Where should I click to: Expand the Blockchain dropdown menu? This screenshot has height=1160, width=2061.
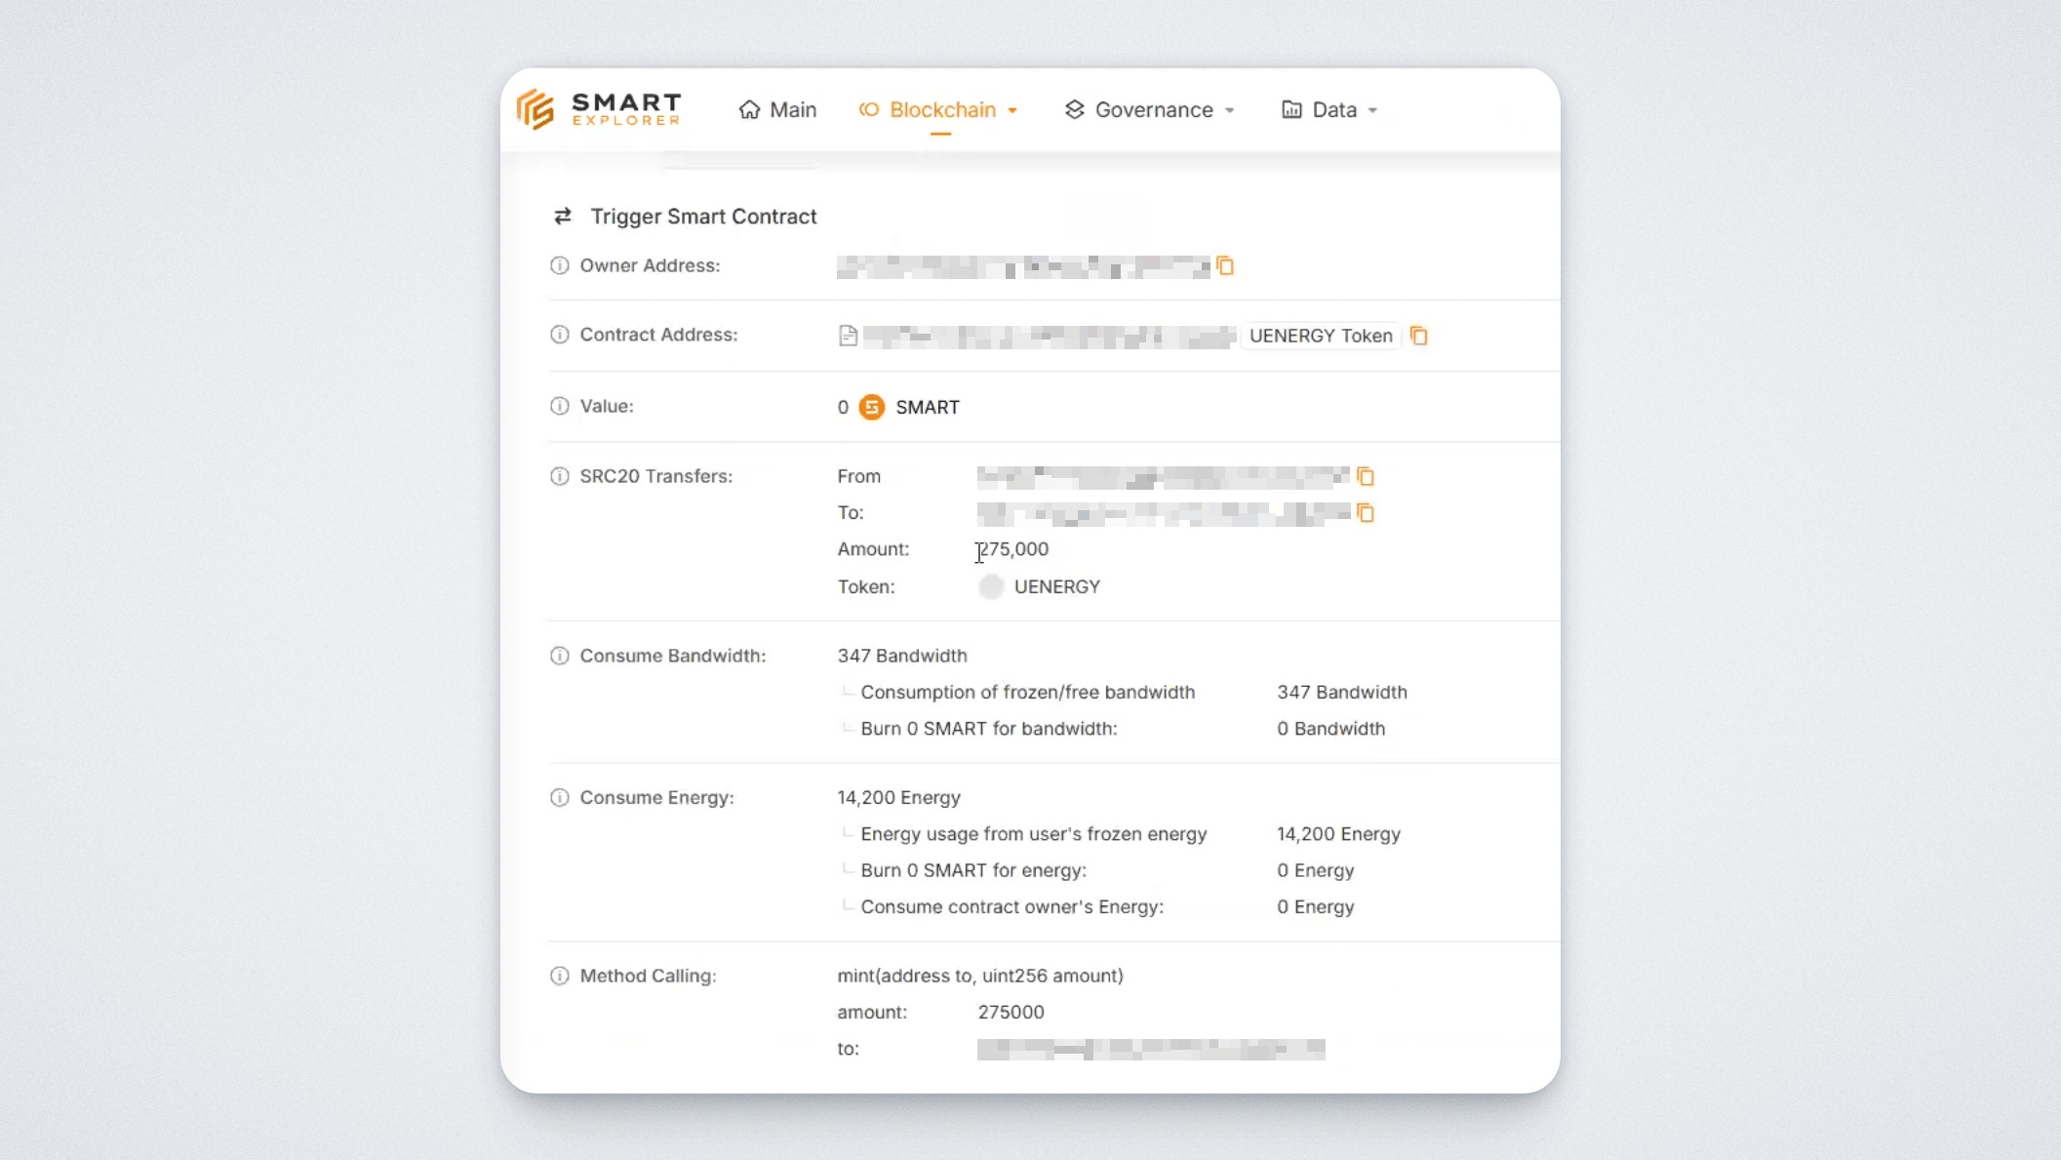pos(939,109)
